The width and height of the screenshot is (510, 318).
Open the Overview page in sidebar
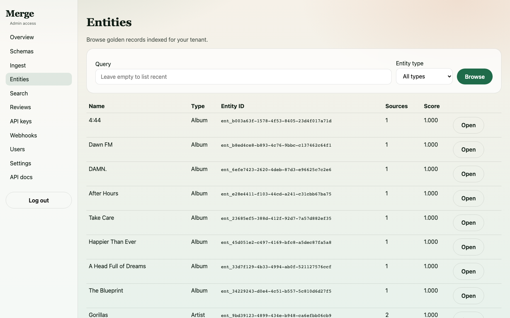tap(39, 37)
